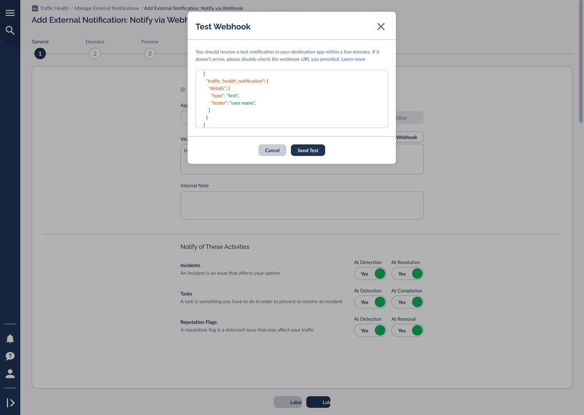Open the hamburger menu icon

[10, 13]
